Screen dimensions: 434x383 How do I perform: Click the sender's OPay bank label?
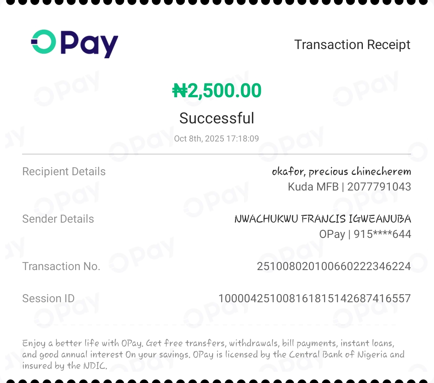332,234
